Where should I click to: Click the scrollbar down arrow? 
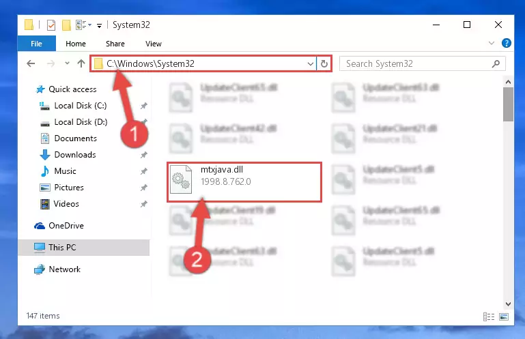[x=508, y=304]
